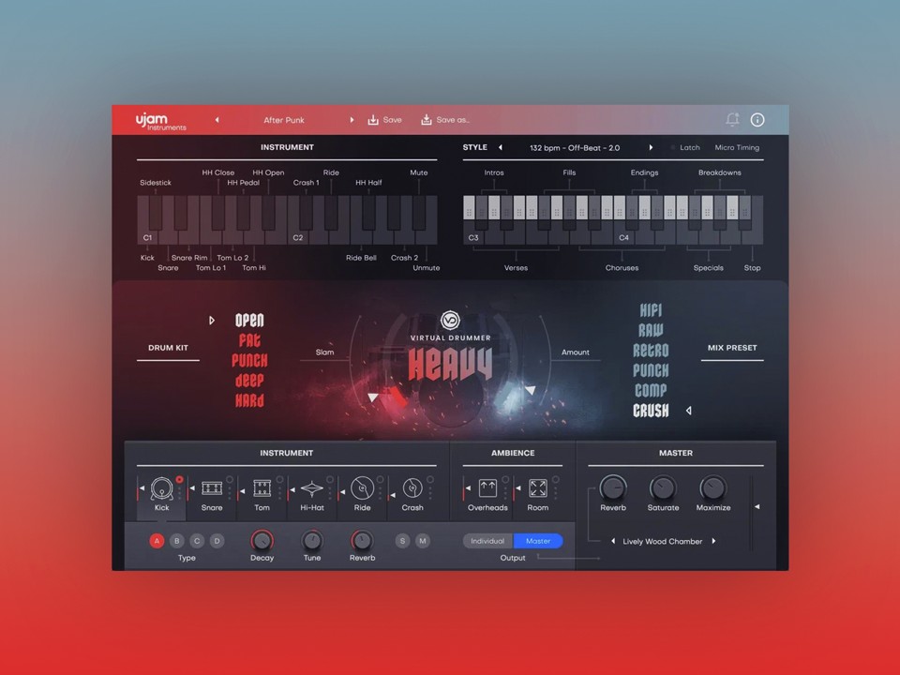The width and height of the screenshot is (900, 675).
Task: Set output to Individual
Action: click(487, 541)
